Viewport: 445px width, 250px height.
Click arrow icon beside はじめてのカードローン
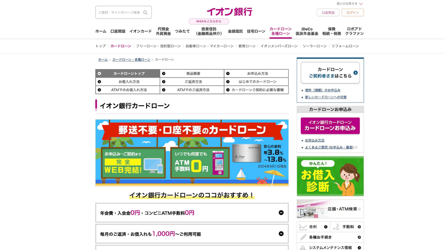pos(228,82)
